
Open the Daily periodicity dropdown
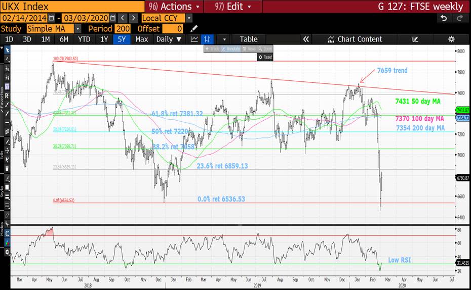169,39
